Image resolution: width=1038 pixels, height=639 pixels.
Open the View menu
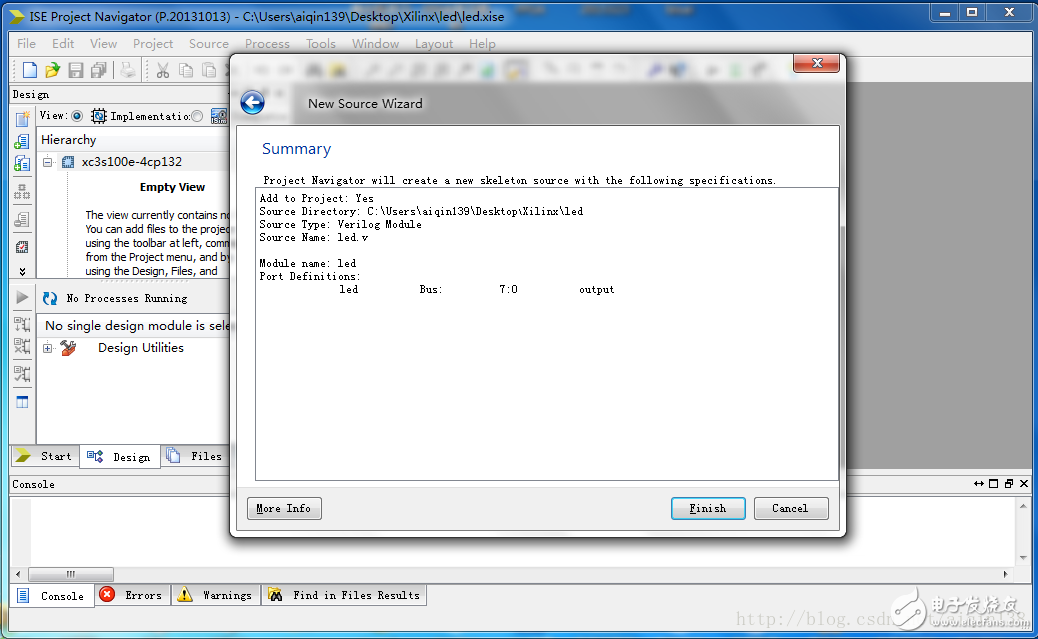pyautogui.click(x=103, y=44)
